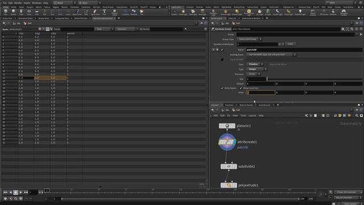Click the timeline frame 1 marker
Viewport: 364px width, 205px height.
click(47, 191)
